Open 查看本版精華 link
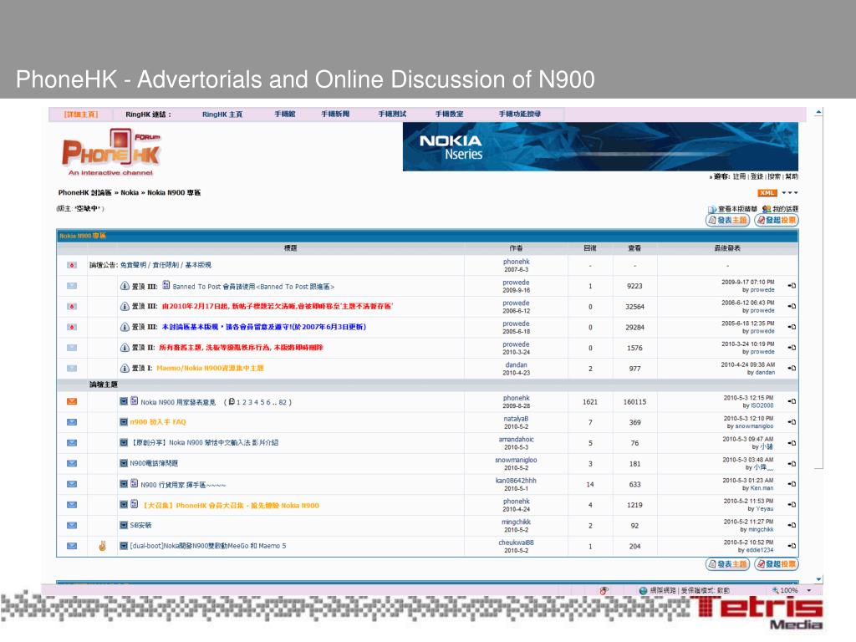The width and height of the screenshot is (856, 642). 737,208
